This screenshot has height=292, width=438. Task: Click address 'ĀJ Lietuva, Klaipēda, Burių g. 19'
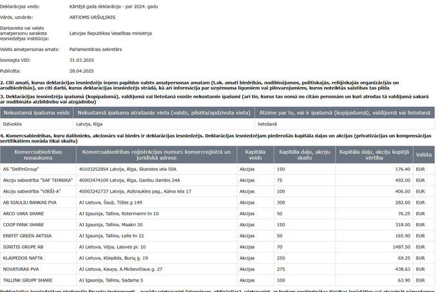[113, 258]
